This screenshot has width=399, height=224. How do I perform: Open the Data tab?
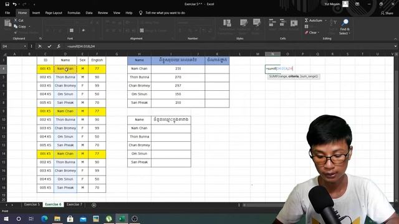[89, 12]
